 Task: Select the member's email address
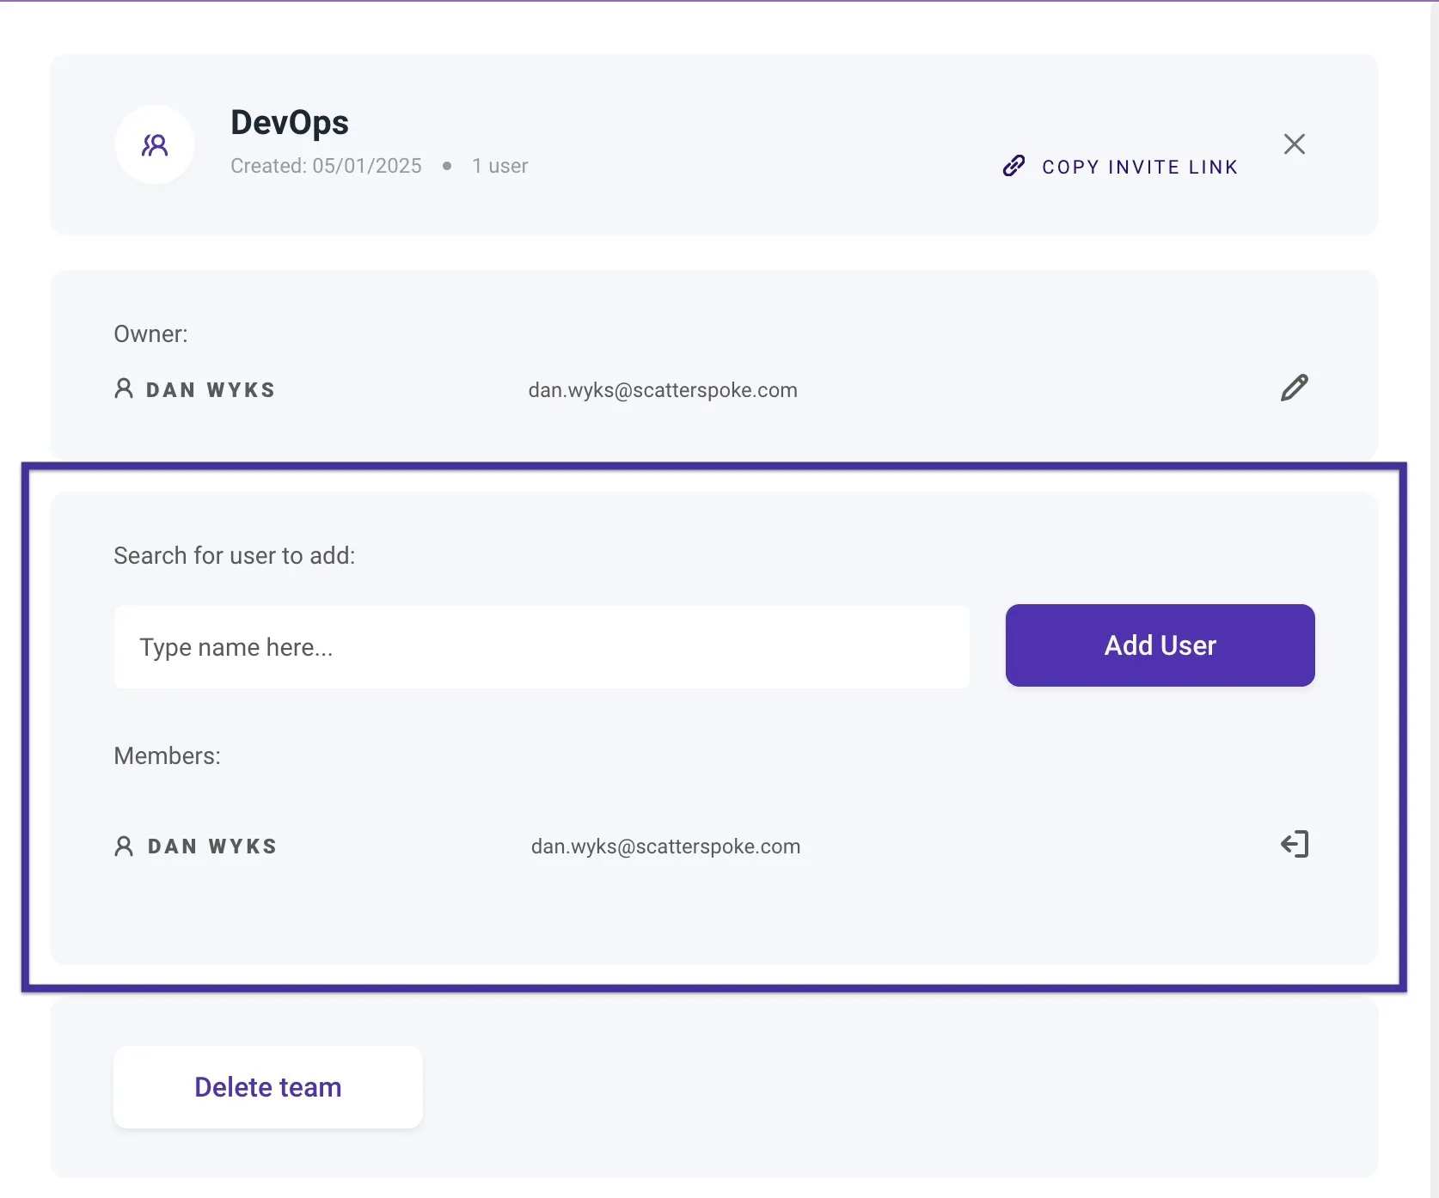point(665,847)
